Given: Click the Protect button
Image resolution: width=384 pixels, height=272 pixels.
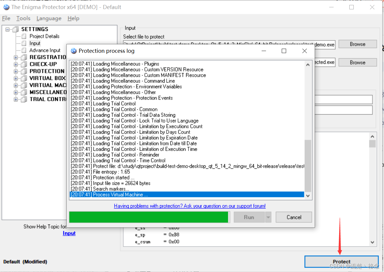Looking at the screenshot, I should pyautogui.click(x=341, y=262).
